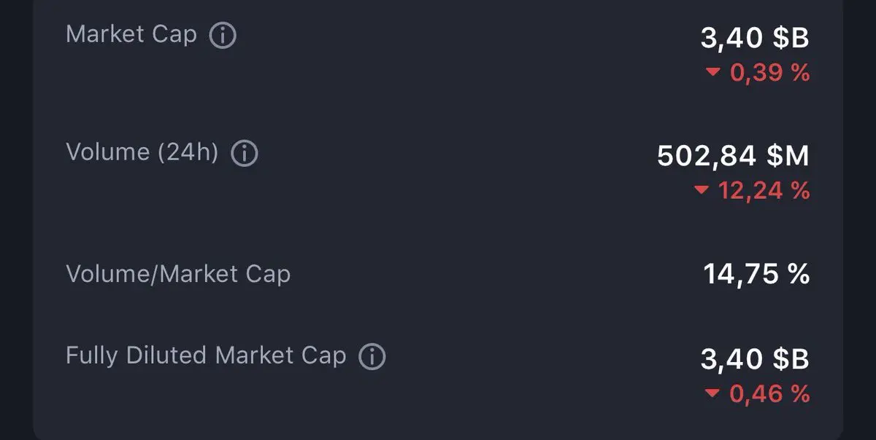The image size is (876, 440).
Task: Open the Volume (24h) info tooltip icon
Action: [245, 154]
